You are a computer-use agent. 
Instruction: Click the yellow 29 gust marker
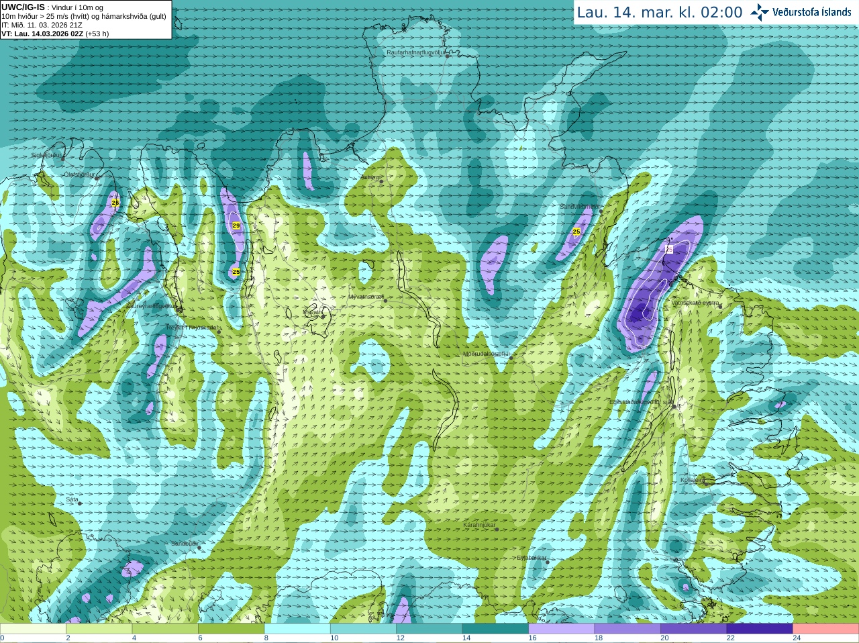click(x=236, y=226)
